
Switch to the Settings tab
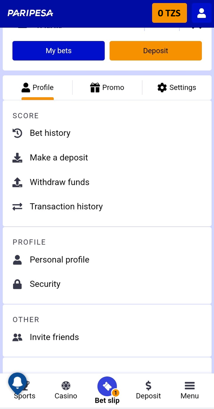click(x=177, y=87)
